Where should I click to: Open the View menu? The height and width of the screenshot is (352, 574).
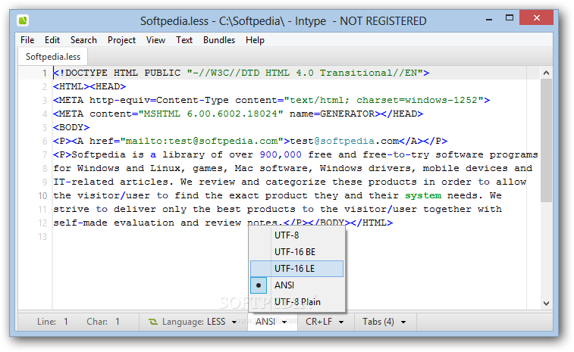click(x=155, y=40)
